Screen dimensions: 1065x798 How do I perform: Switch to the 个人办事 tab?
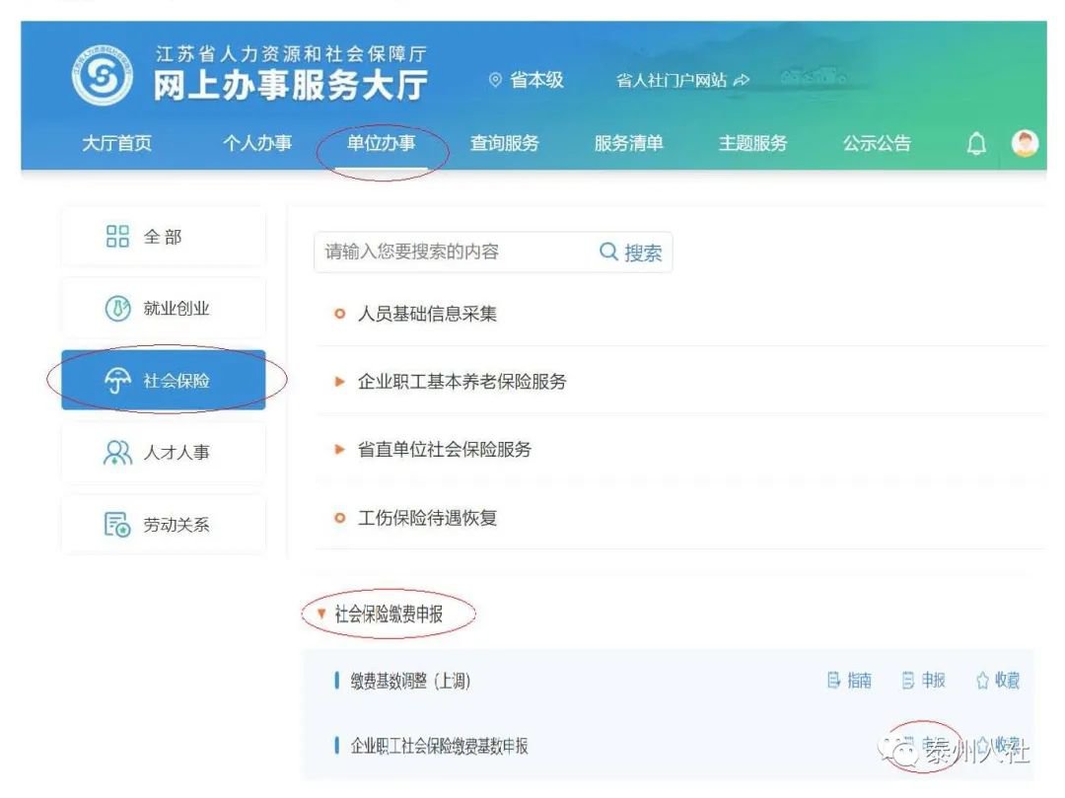point(257,144)
